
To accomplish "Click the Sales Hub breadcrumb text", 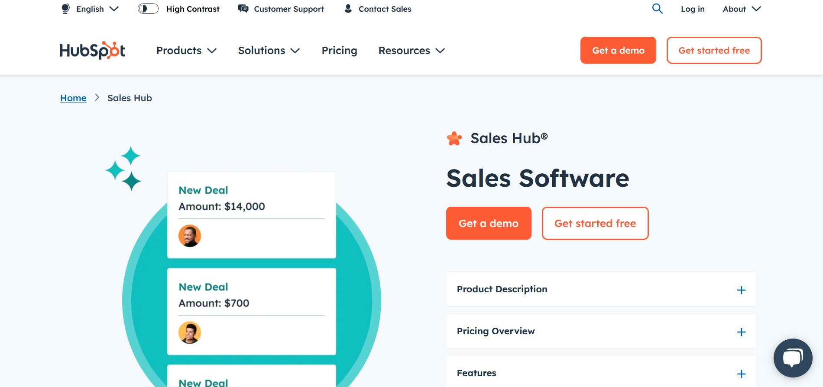I will tap(130, 98).
